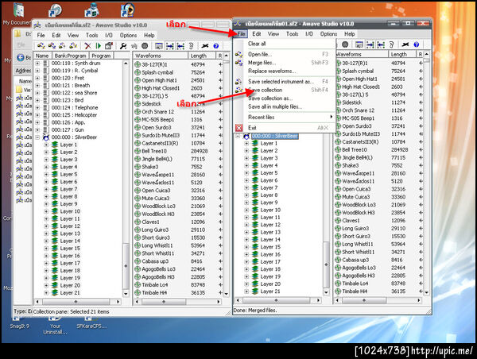Click ear icon in right window toolbar

pos(392,44)
